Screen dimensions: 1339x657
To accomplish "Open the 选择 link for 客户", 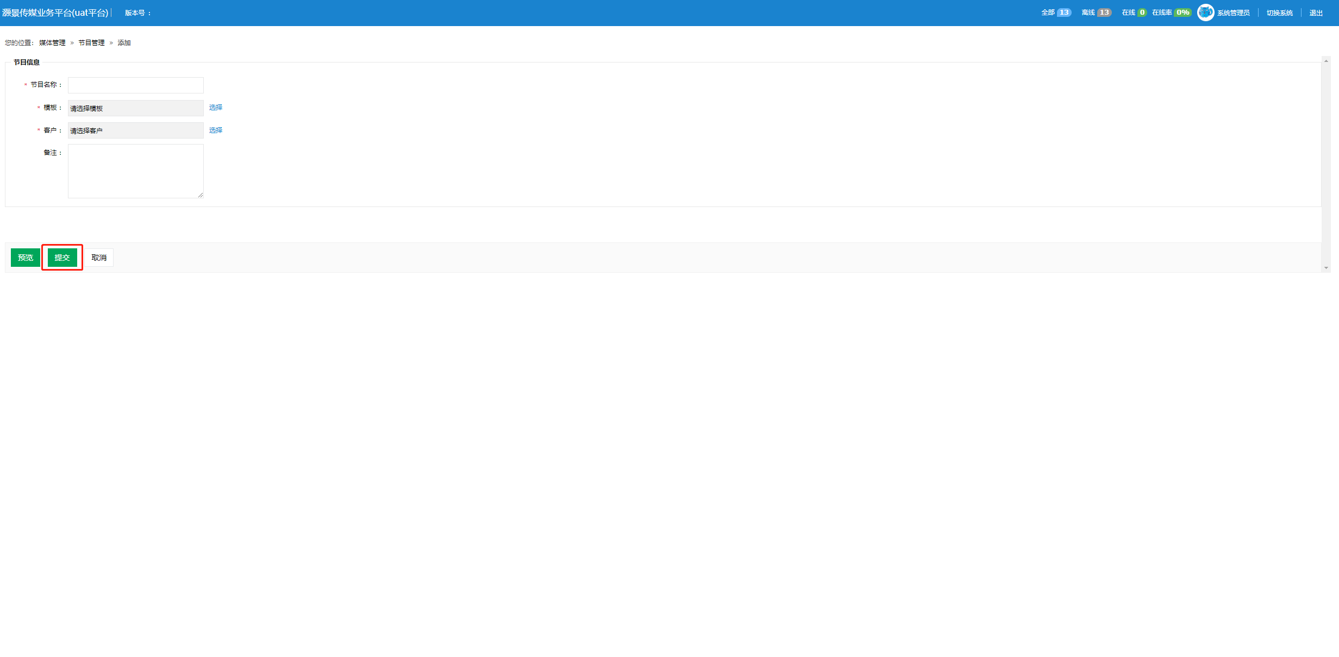I will click(x=216, y=130).
